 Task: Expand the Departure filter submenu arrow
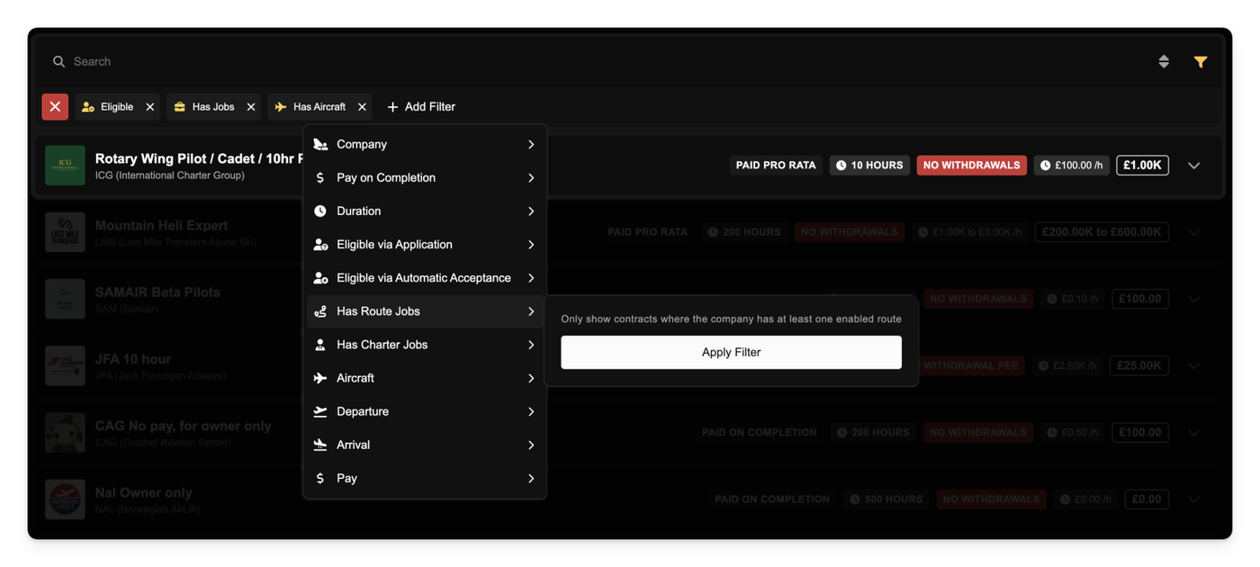tap(531, 411)
